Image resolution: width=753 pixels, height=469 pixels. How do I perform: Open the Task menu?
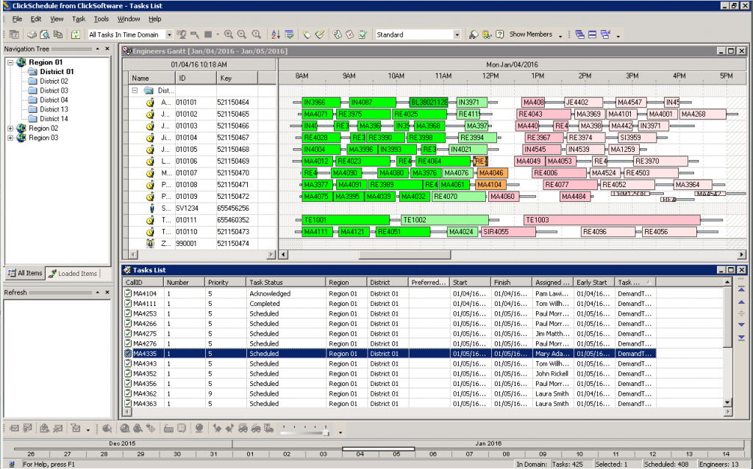pos(79,19)
